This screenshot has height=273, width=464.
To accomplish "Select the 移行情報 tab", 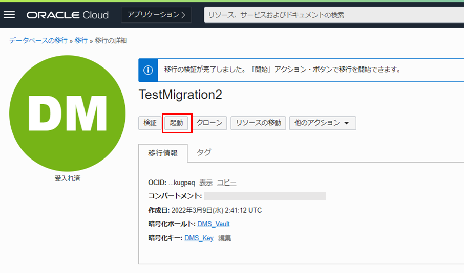I will pyautogui.click(x=163, y=153).
